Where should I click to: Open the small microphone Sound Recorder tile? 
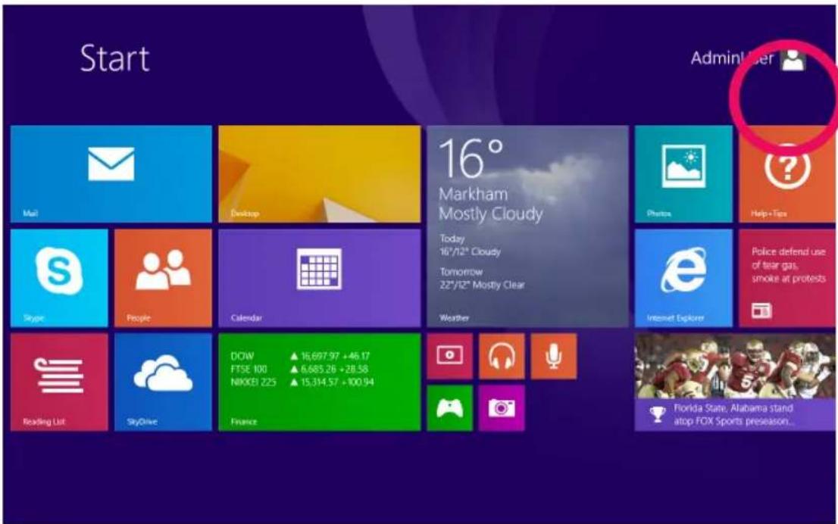(554, 357)
